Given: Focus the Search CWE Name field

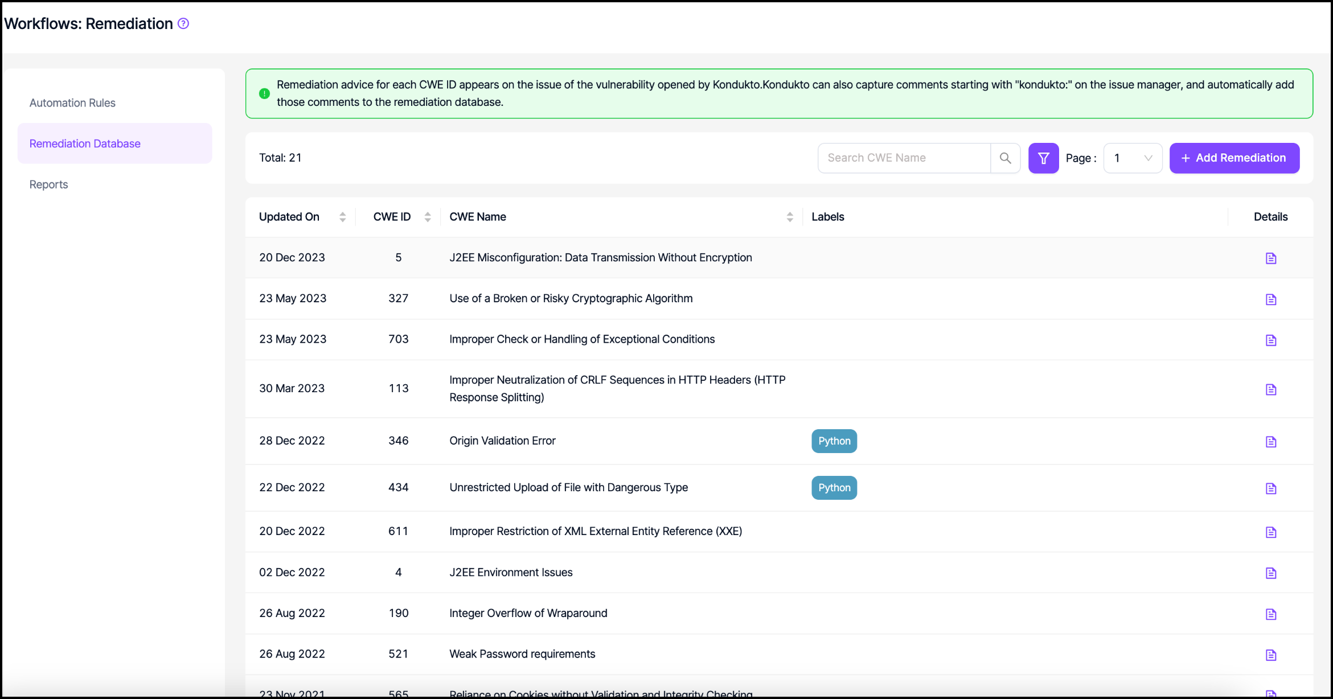Looking at the screenshot, I should tap(904, 158).
